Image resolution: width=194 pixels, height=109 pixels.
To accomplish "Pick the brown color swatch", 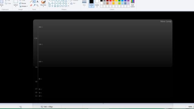I will tap(107, 3).
